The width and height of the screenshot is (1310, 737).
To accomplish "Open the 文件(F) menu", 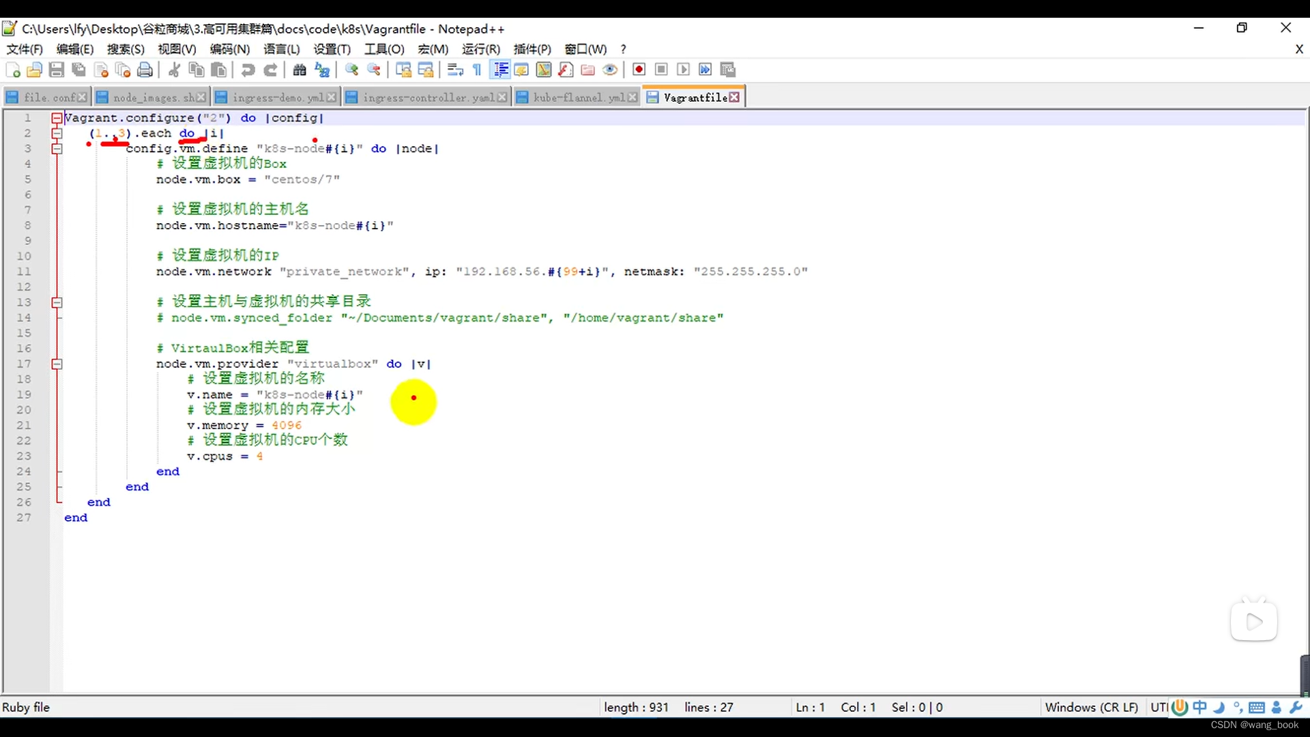I will 25,49.
